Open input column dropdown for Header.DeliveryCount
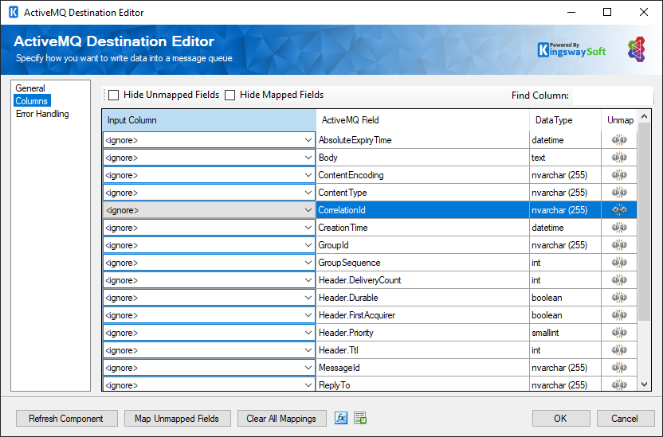The width and height of the screenshot is (663, 437). [308, 280]
